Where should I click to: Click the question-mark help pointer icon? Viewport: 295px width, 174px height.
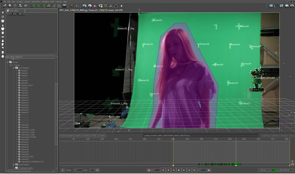point(25,6)
